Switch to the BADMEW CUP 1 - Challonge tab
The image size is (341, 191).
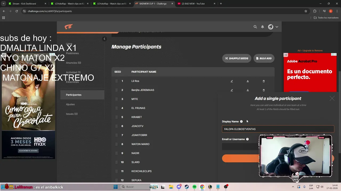[x=154, y=4]
